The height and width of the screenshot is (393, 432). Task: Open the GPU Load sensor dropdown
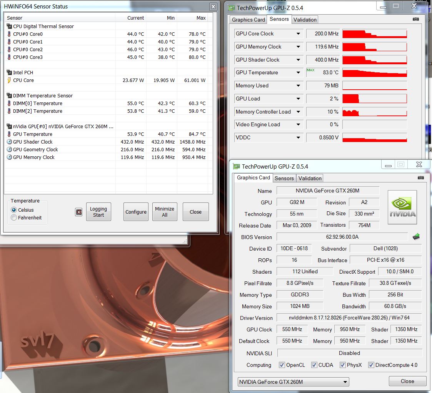[298, 99]
